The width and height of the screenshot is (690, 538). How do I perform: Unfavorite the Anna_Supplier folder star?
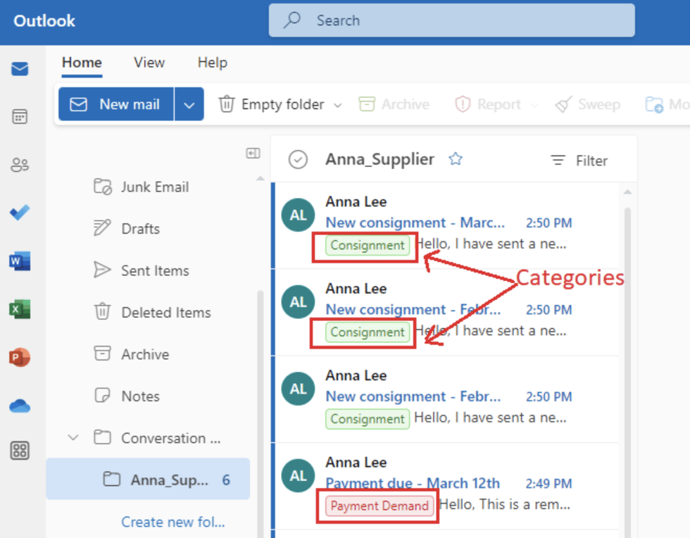456,159
